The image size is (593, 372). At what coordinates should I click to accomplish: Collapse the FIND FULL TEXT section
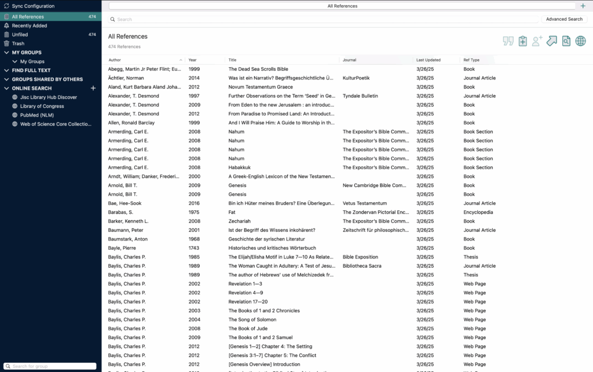pos(6,70)
